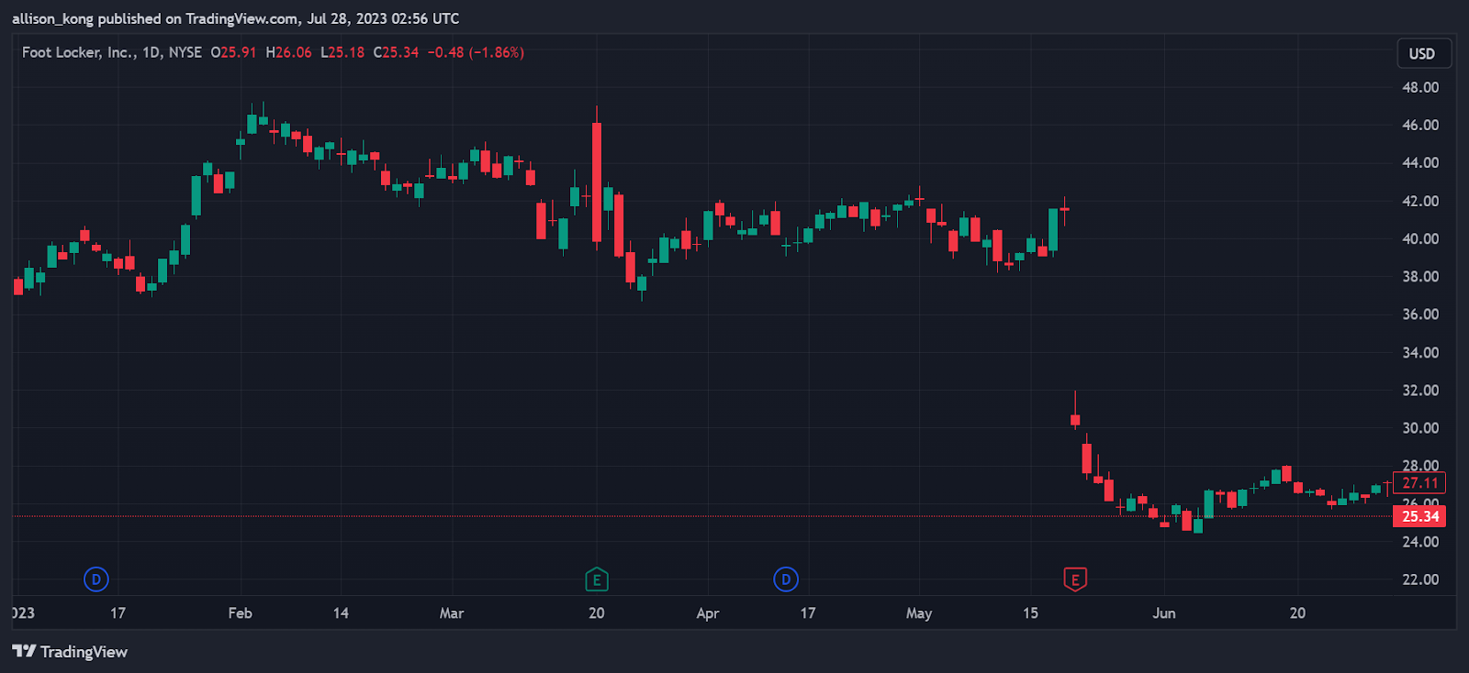Click the Apr label on the time axis
Image resolution: width=1469 pixels, height=673 pixels.
click(707, 613)
